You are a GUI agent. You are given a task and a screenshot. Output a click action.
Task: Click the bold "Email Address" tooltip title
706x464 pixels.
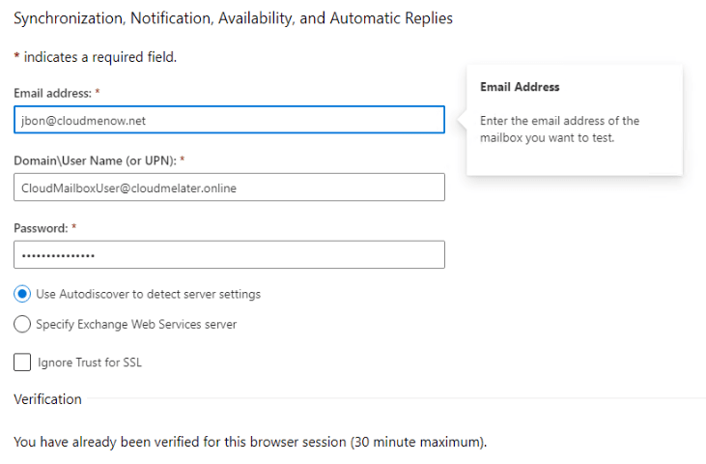click(520, 87)
